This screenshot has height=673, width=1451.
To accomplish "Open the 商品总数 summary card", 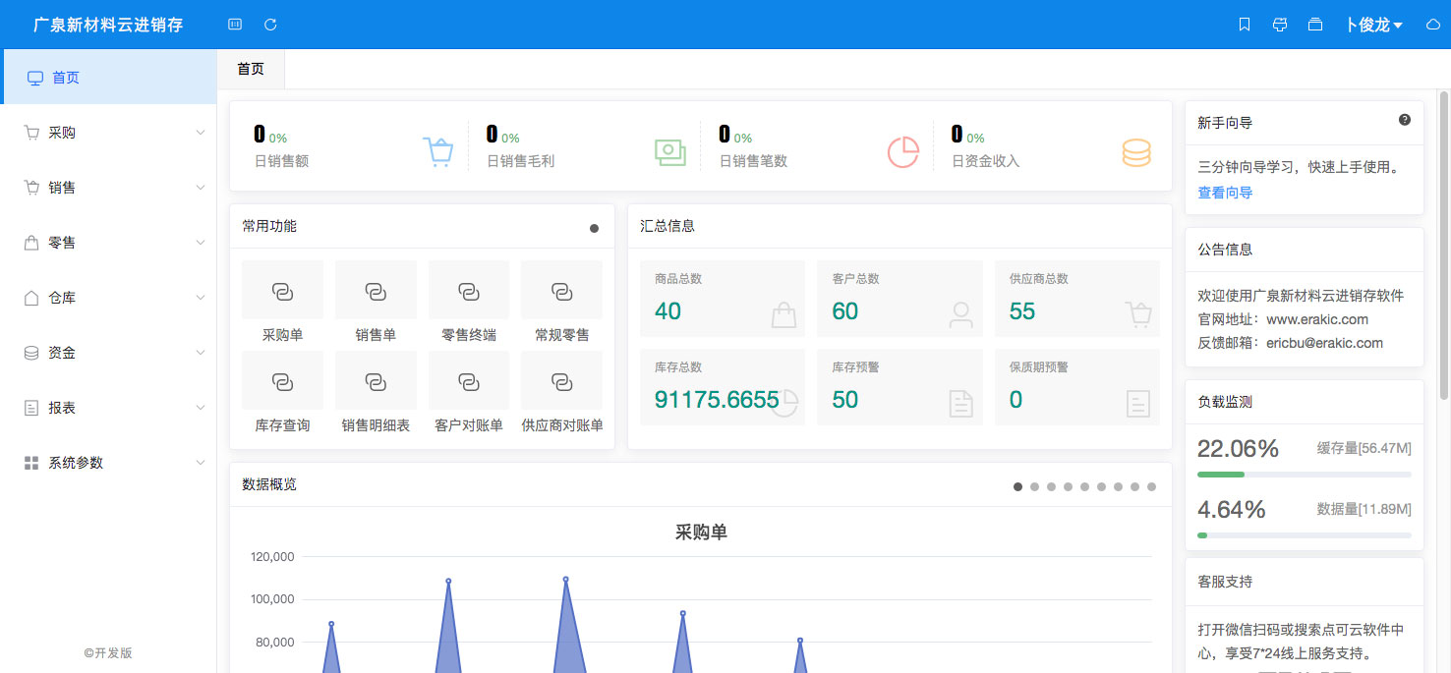I will click(723, 299).
